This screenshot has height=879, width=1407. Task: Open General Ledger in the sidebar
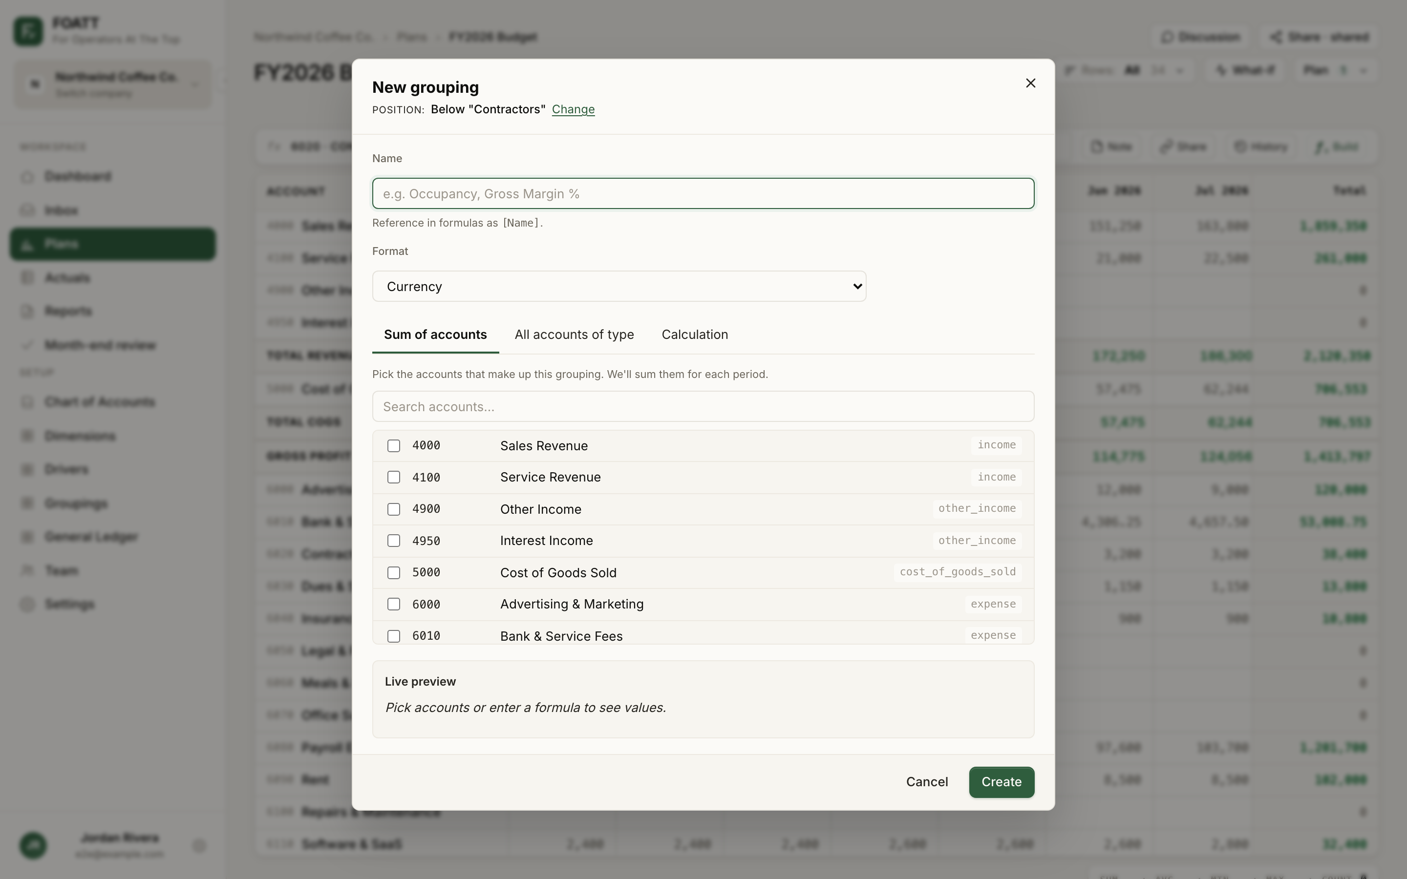tap(112, 537)
